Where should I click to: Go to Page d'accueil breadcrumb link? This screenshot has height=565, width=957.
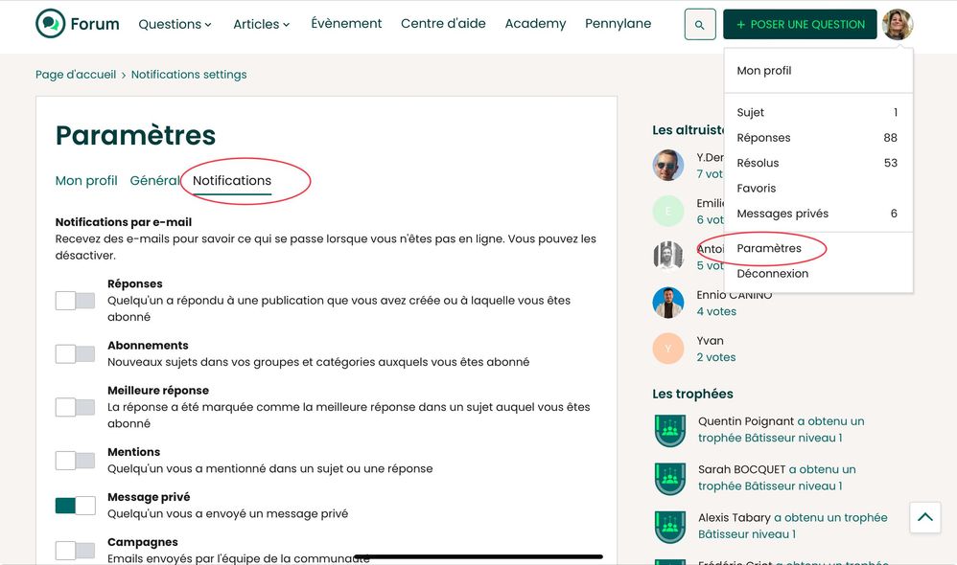click(x=76, y=75)
